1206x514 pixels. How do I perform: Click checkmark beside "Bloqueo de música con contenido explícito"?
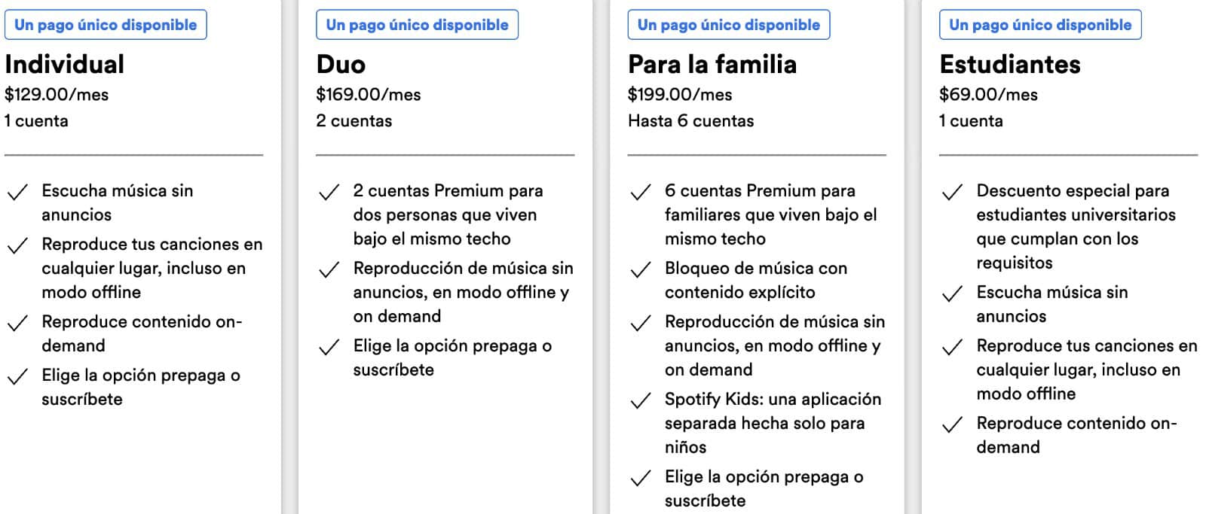(x=640, y=270)
